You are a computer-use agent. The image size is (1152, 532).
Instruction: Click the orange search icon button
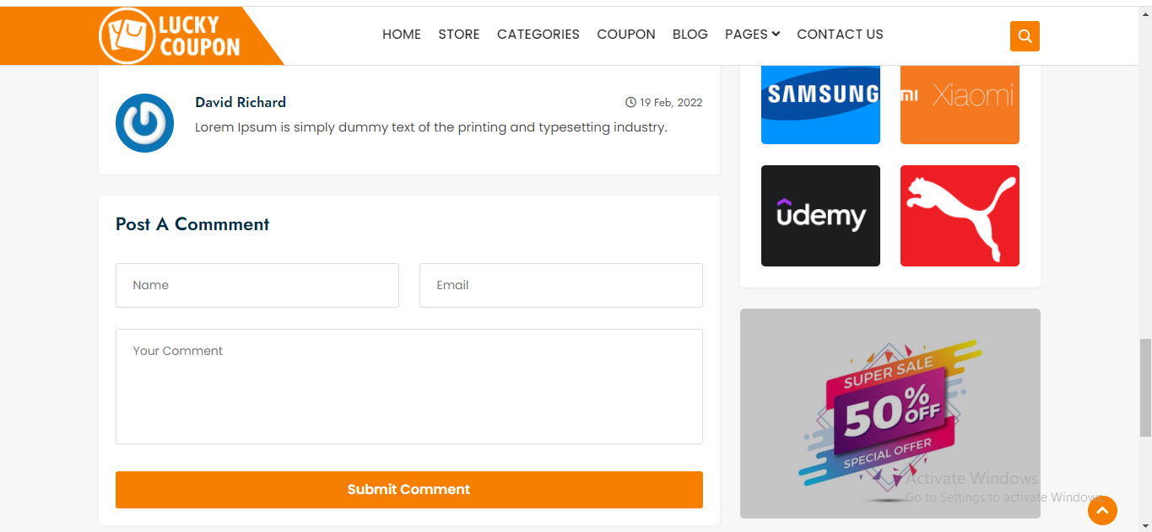pyautogui.click(x=1025, y=36)
